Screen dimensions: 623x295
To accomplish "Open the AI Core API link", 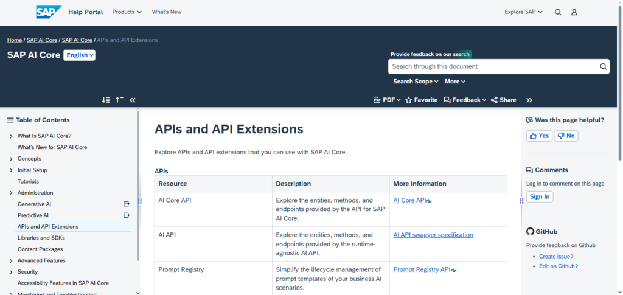I will (409, 200).
